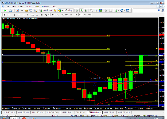Switch to the USDJPY,M15 chart tab

click(9, 112)
